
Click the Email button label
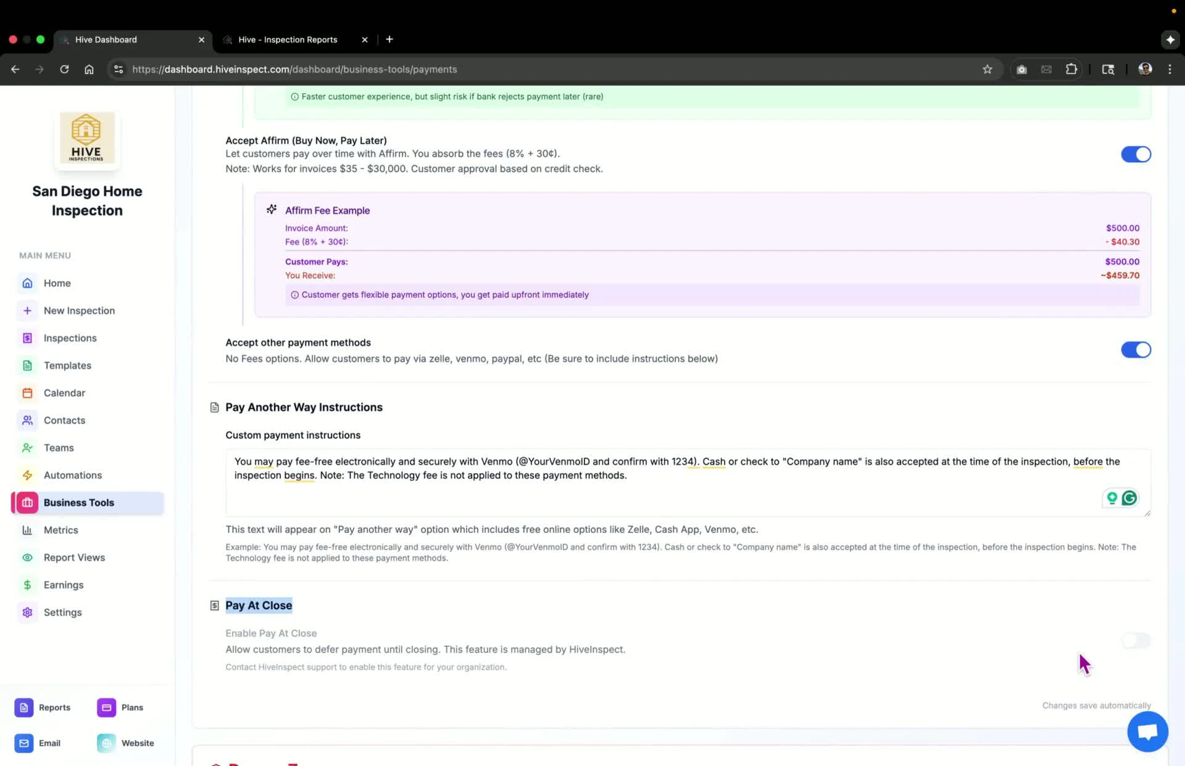point(49,743)
